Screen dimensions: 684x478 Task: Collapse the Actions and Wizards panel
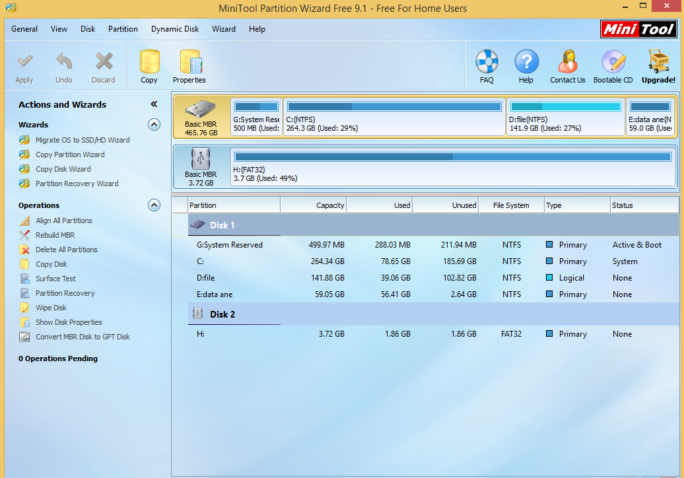[154, 104]
